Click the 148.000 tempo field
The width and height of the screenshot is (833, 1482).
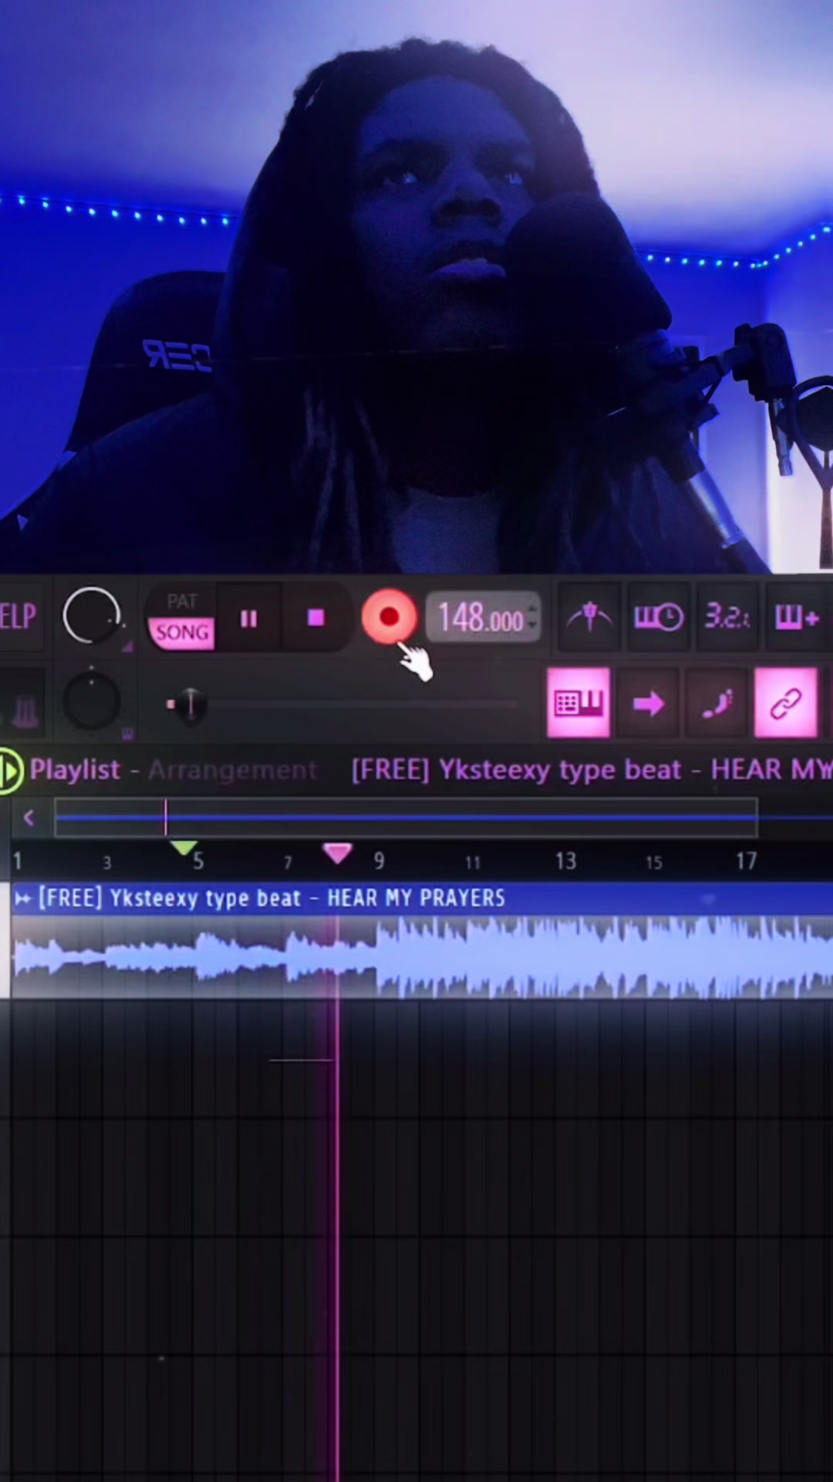[481, 617]
